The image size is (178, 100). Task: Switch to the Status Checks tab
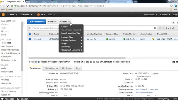[51, 68]
